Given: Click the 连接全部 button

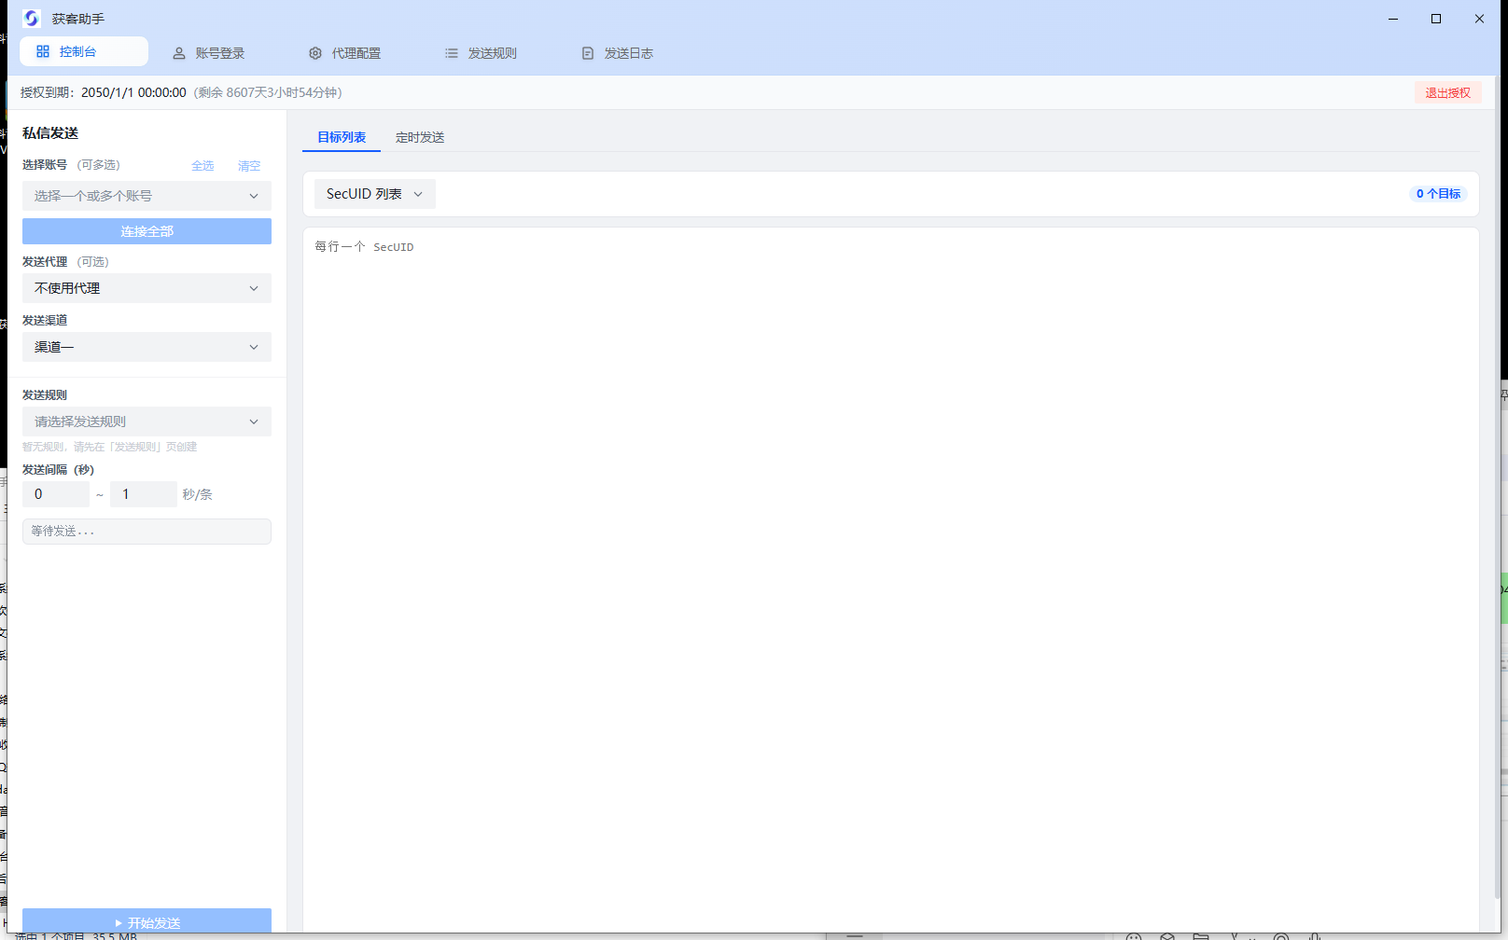Looking at the screenshot, I should (x=147, y=231).
